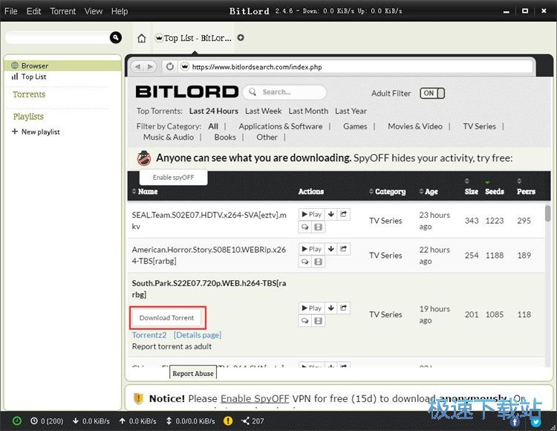Screen dimensions: 557x431
Task: Sort the table by Size column
Action: point(472,192)
